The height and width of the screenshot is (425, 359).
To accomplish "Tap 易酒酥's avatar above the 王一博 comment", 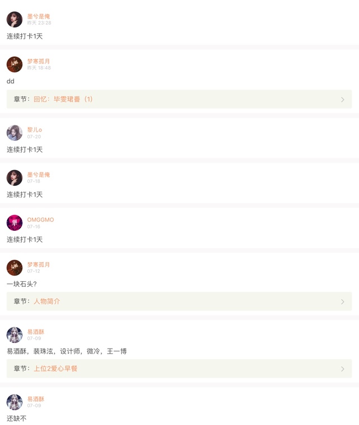I will pyautogui.click(x=15, y=335).
